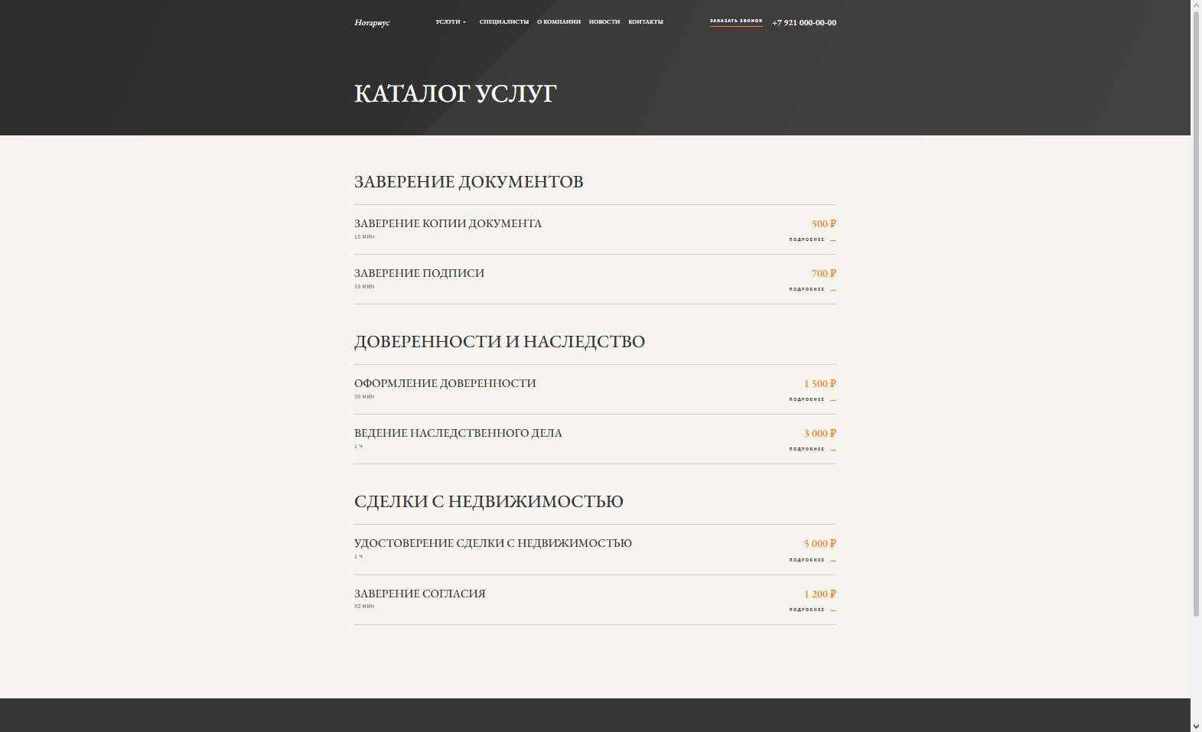Open Новости in the top navigation
Viewport: 1202px width, 732px height.
604,22
